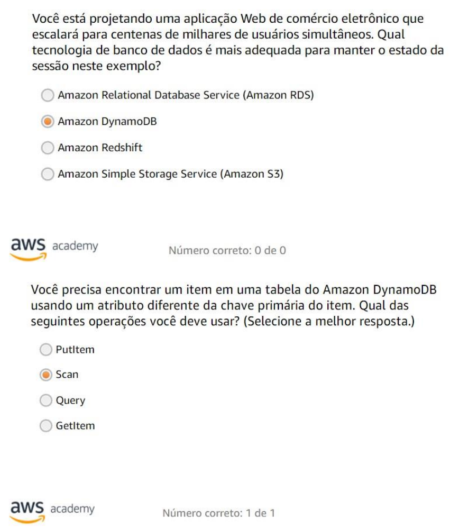
Task: Click the 'Amazon Relational Database Service' answer text
Action: [186, 95]
